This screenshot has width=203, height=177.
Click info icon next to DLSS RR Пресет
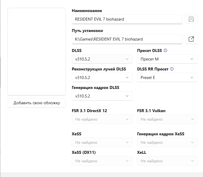(x=172, y=69)
